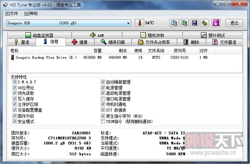Click the 剩余 column header
This screenshot has height=164, width=250.
(x=116, y=51)
